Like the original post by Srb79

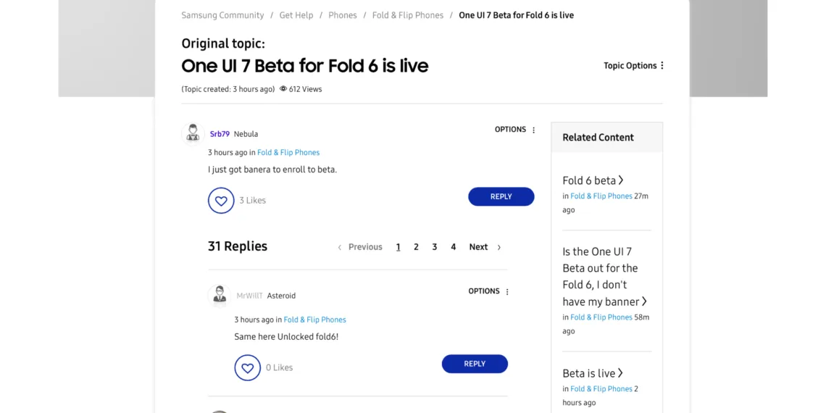pyautogui.click(x=221, y=201)
